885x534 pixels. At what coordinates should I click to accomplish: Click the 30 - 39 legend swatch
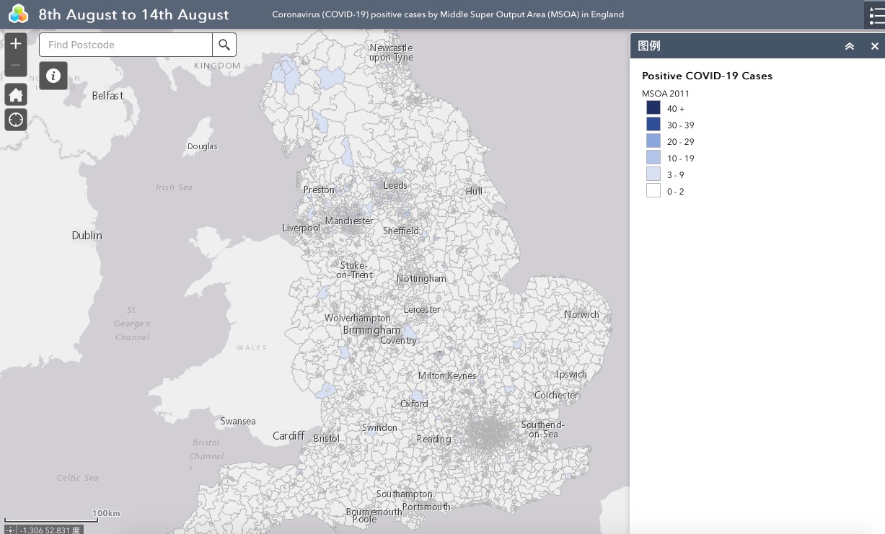653,125
